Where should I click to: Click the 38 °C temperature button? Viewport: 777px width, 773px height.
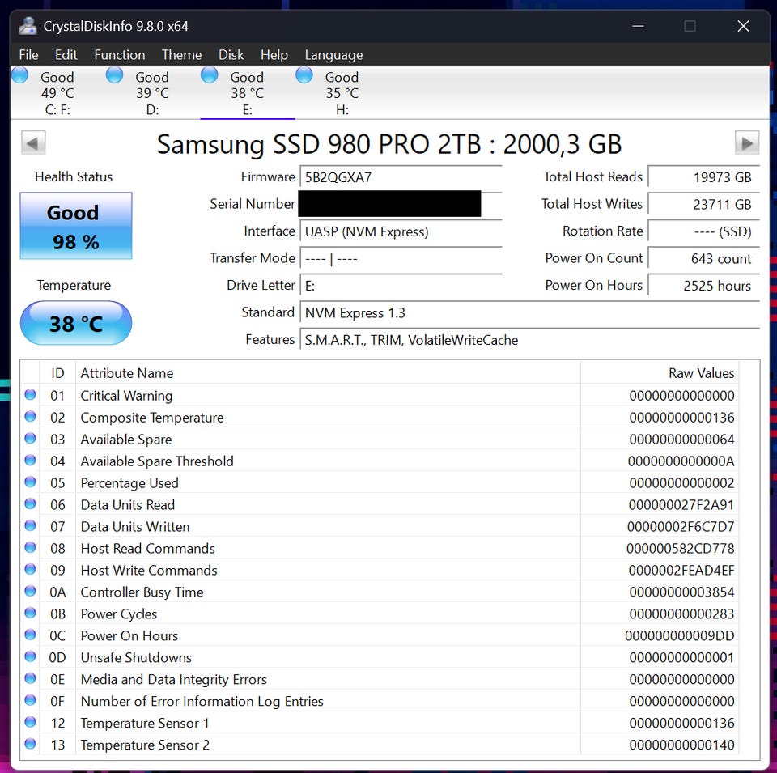[x=76, y=323]
